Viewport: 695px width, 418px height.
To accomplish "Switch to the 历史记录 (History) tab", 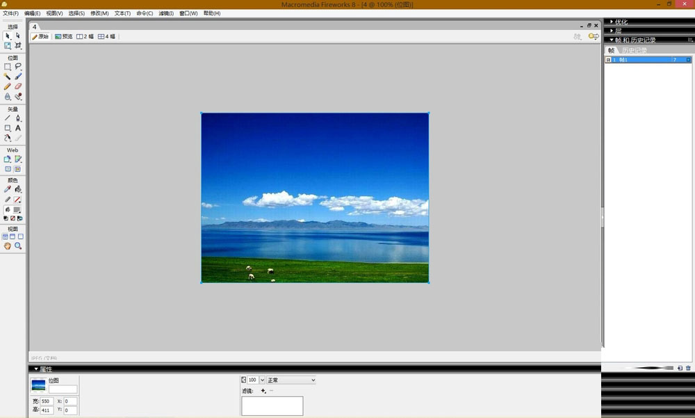I will tap(634, 50).
